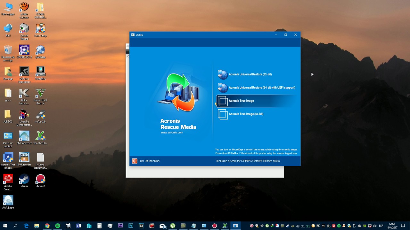This screenshot has width=410, height=230.
Task: Click Turn Off Machine button
Action: (x=146, y=161)
